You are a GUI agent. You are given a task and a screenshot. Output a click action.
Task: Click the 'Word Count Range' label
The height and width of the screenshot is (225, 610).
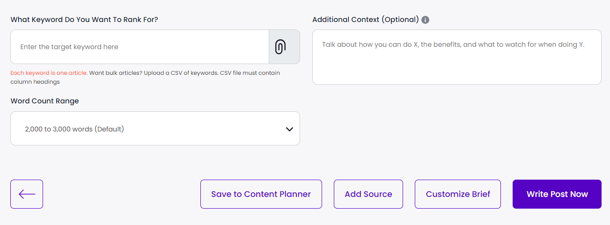pos(44,101)
